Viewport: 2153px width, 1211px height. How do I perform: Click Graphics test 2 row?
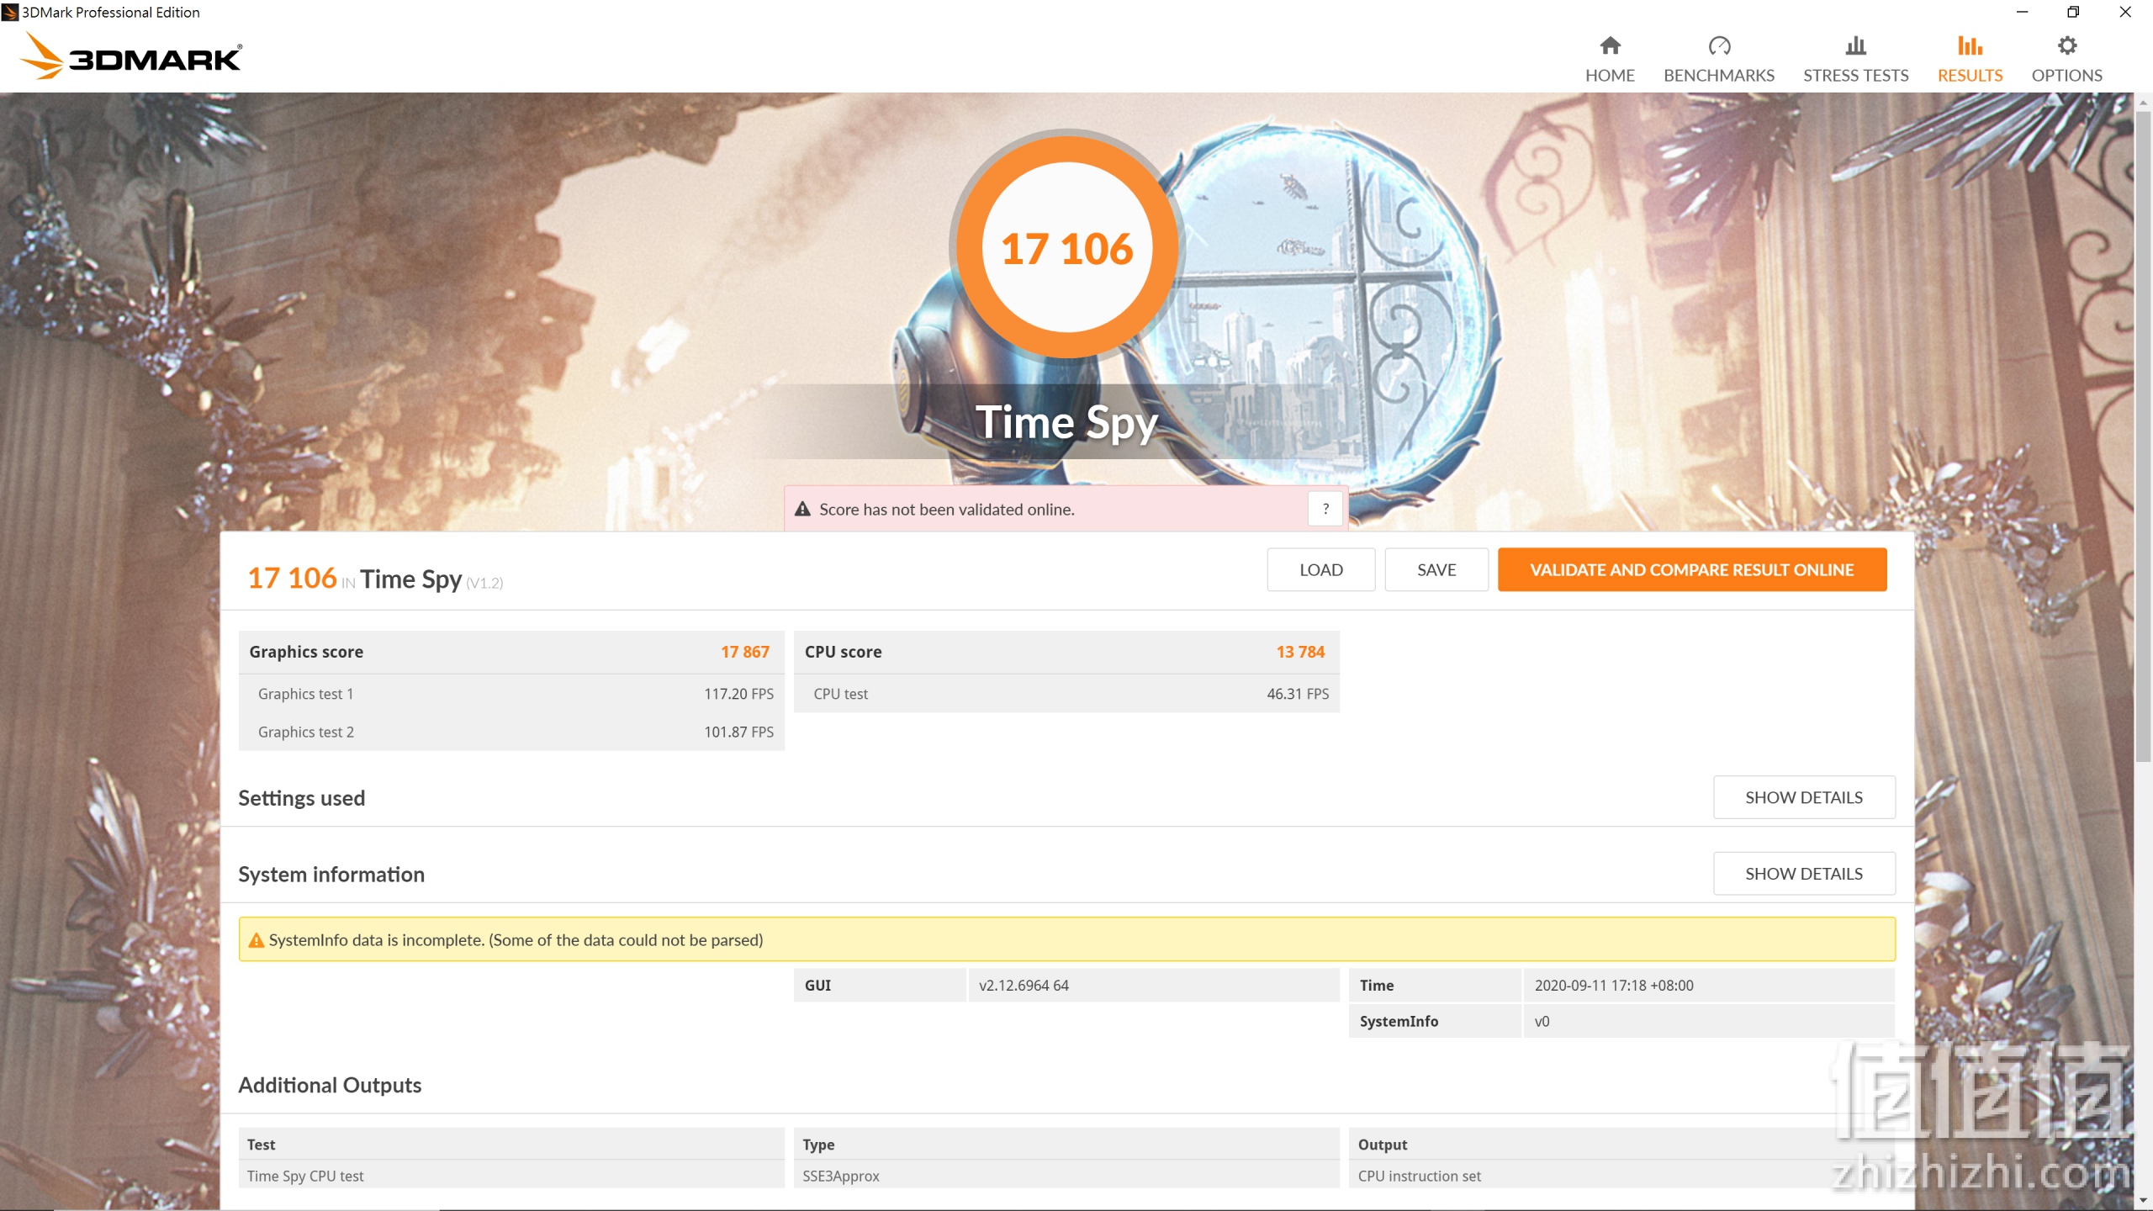pos(511,732)
